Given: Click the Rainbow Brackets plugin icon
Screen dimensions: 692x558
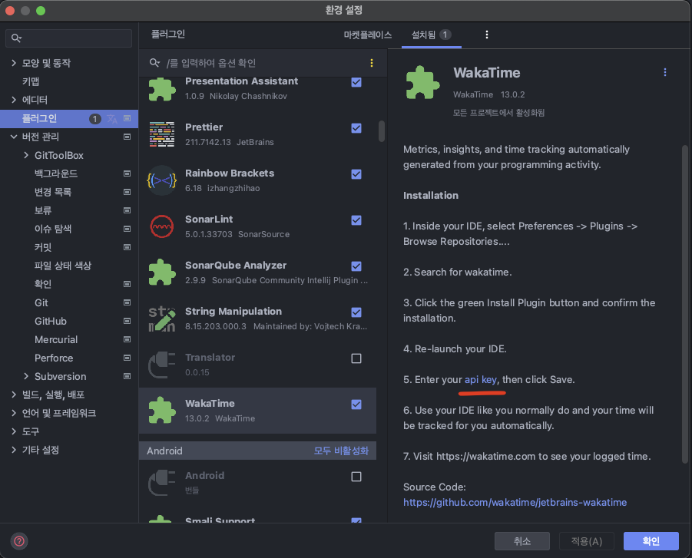Looking at the screenshot, I should 161,180.
